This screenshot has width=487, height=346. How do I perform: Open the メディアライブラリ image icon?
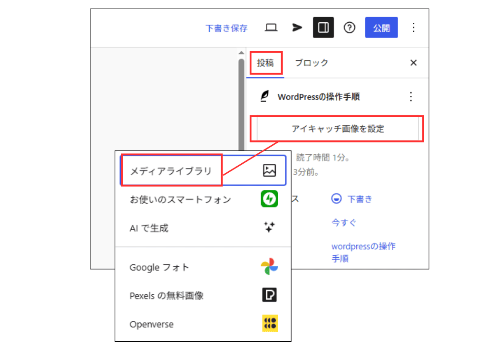269,170
